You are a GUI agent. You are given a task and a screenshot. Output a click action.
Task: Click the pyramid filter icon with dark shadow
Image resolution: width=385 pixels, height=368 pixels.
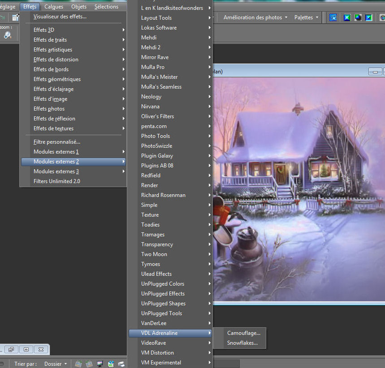[x=358, y=17]
